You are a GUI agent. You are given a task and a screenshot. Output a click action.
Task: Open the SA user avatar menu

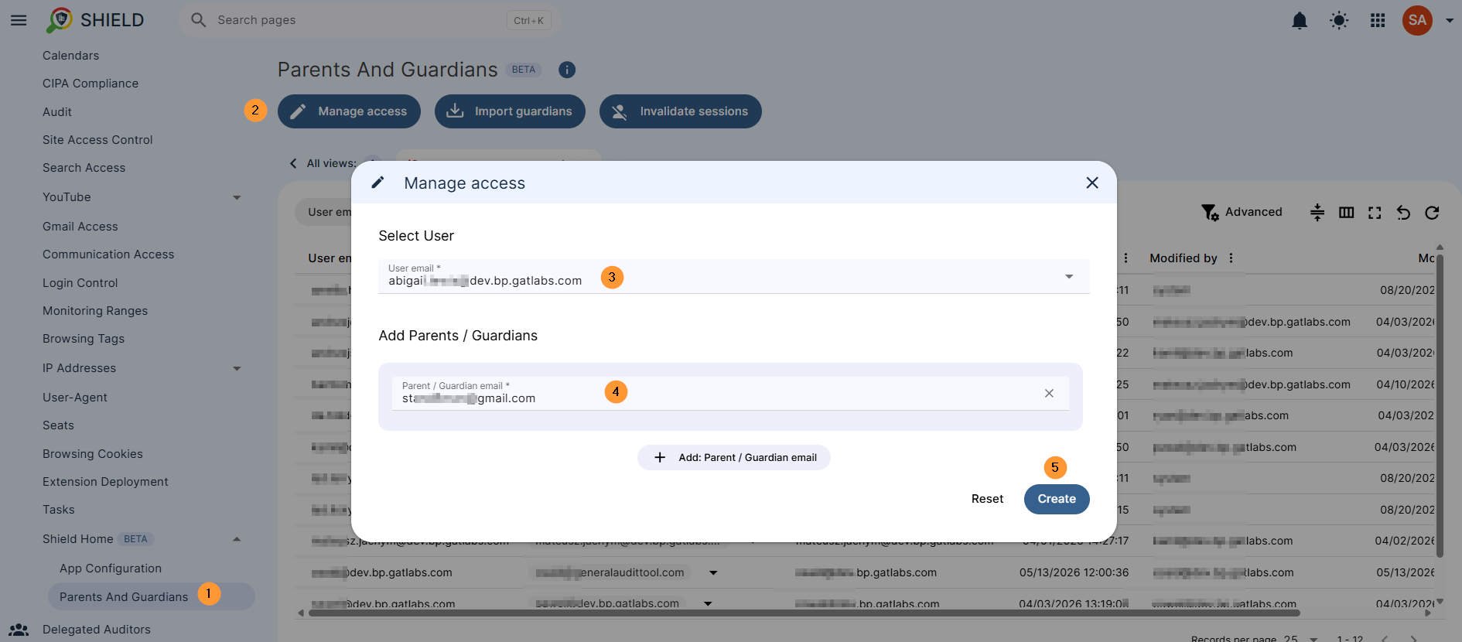click(x=1417, y=20)
